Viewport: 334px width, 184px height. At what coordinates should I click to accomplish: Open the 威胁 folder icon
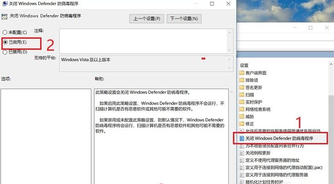point(242,117)
